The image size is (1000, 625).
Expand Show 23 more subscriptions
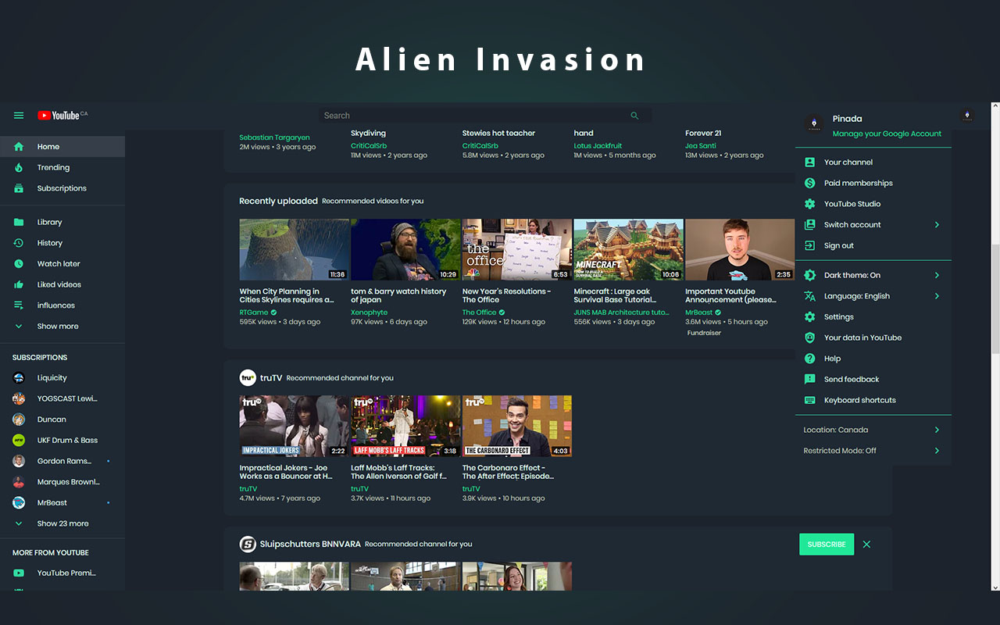62,523
